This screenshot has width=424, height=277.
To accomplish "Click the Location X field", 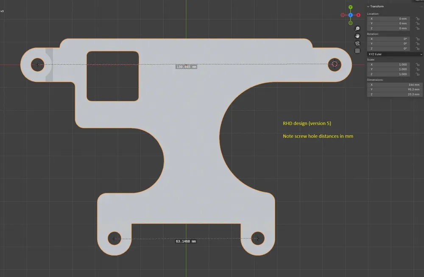I will pos(388,19).
